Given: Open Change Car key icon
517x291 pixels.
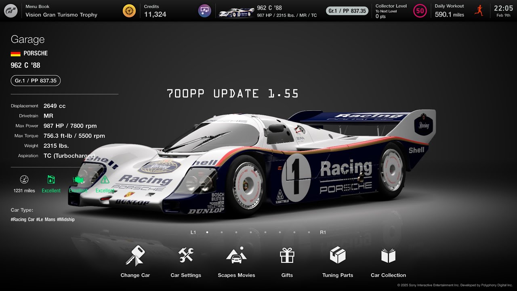Looking at the screenshot, I should 135,255.
